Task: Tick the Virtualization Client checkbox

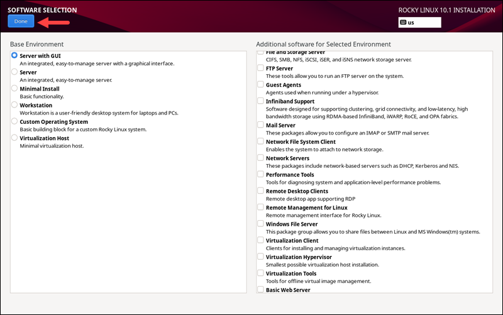Action: tap(260, 240)
